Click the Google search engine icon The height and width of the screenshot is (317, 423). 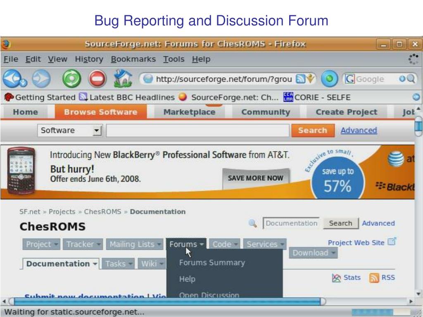[x=349, y=79]
